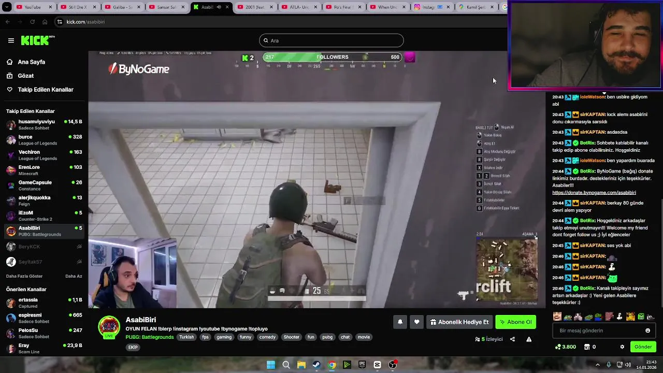Open PelosSu recommended channel

44,333
